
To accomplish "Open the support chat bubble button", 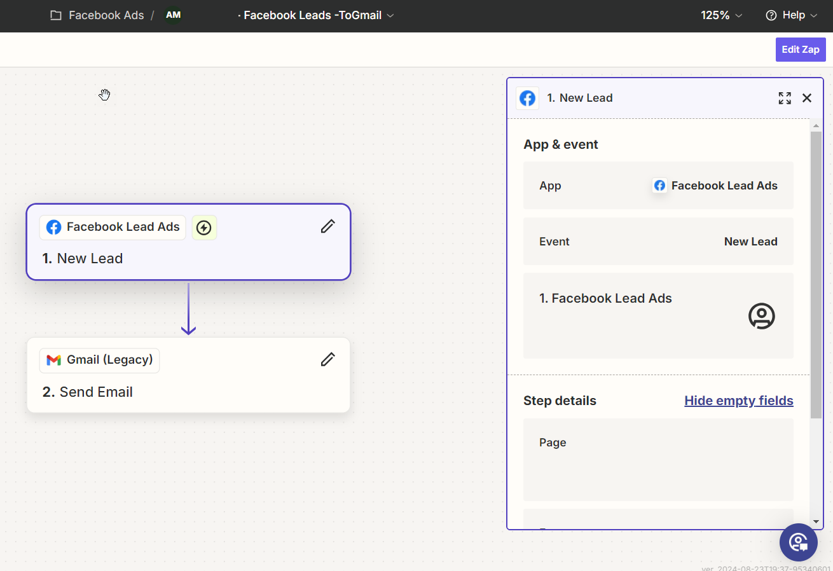I will pyautogui.click(x=799, y=542).
